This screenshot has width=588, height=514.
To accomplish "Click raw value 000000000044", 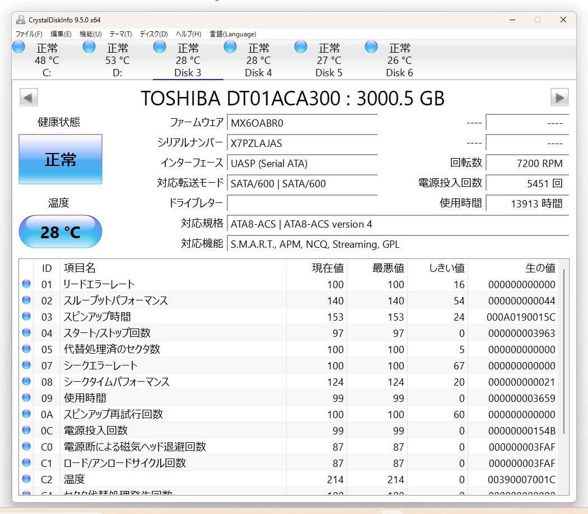I will tap(521, 301).
